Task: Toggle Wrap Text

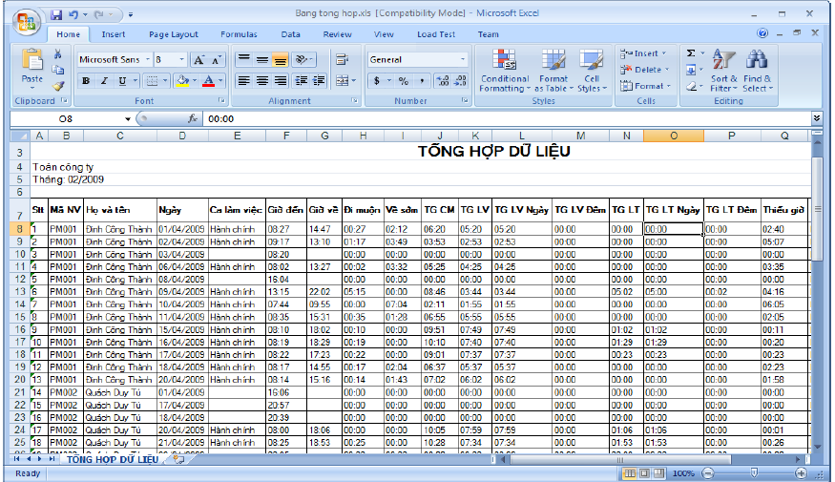Action: click(x=342, y=59)
